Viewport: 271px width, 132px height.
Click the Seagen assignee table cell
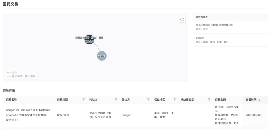point(126,115)
